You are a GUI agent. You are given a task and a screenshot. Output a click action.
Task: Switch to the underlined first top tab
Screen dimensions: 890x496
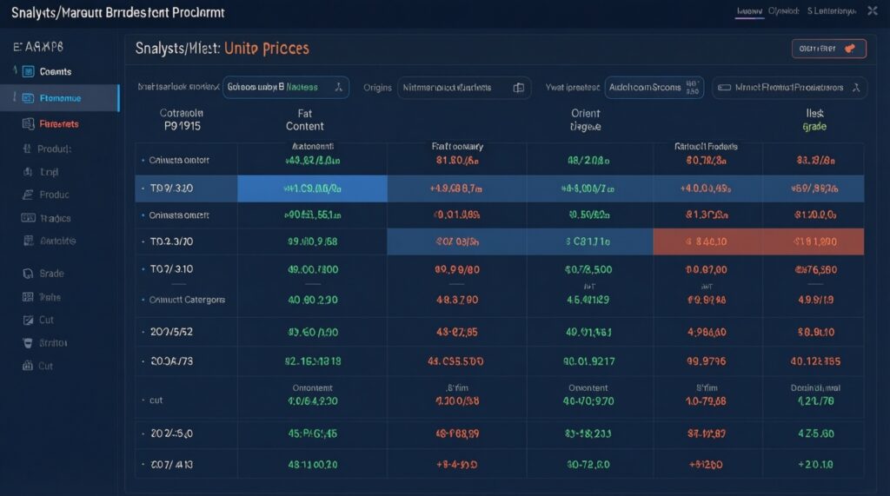click(748, 11)
